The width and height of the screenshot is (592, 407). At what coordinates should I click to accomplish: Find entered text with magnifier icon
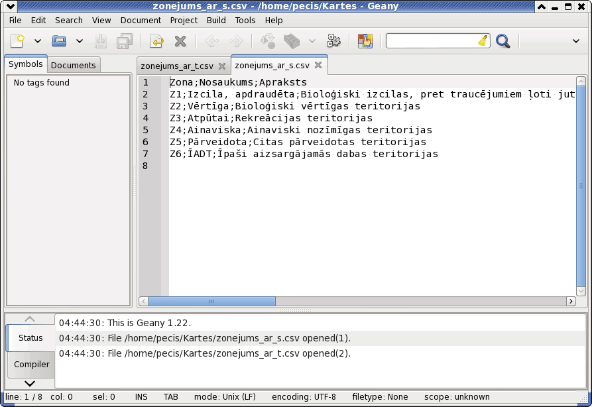[503, 41]
